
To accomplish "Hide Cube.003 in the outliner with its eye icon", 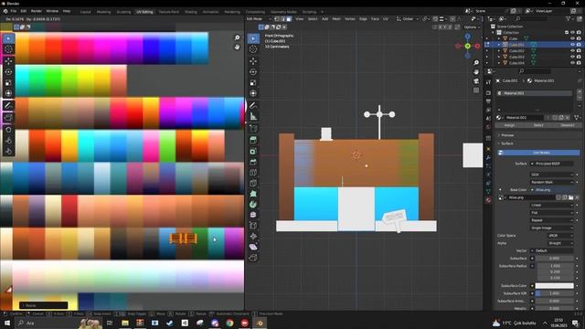I will (572, 57).
